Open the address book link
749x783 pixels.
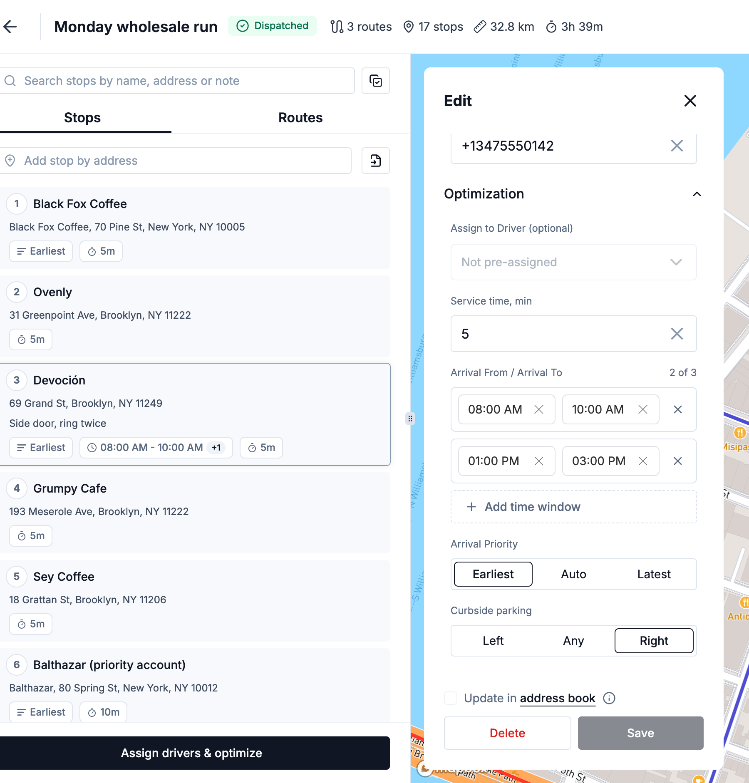coord(558,698)
